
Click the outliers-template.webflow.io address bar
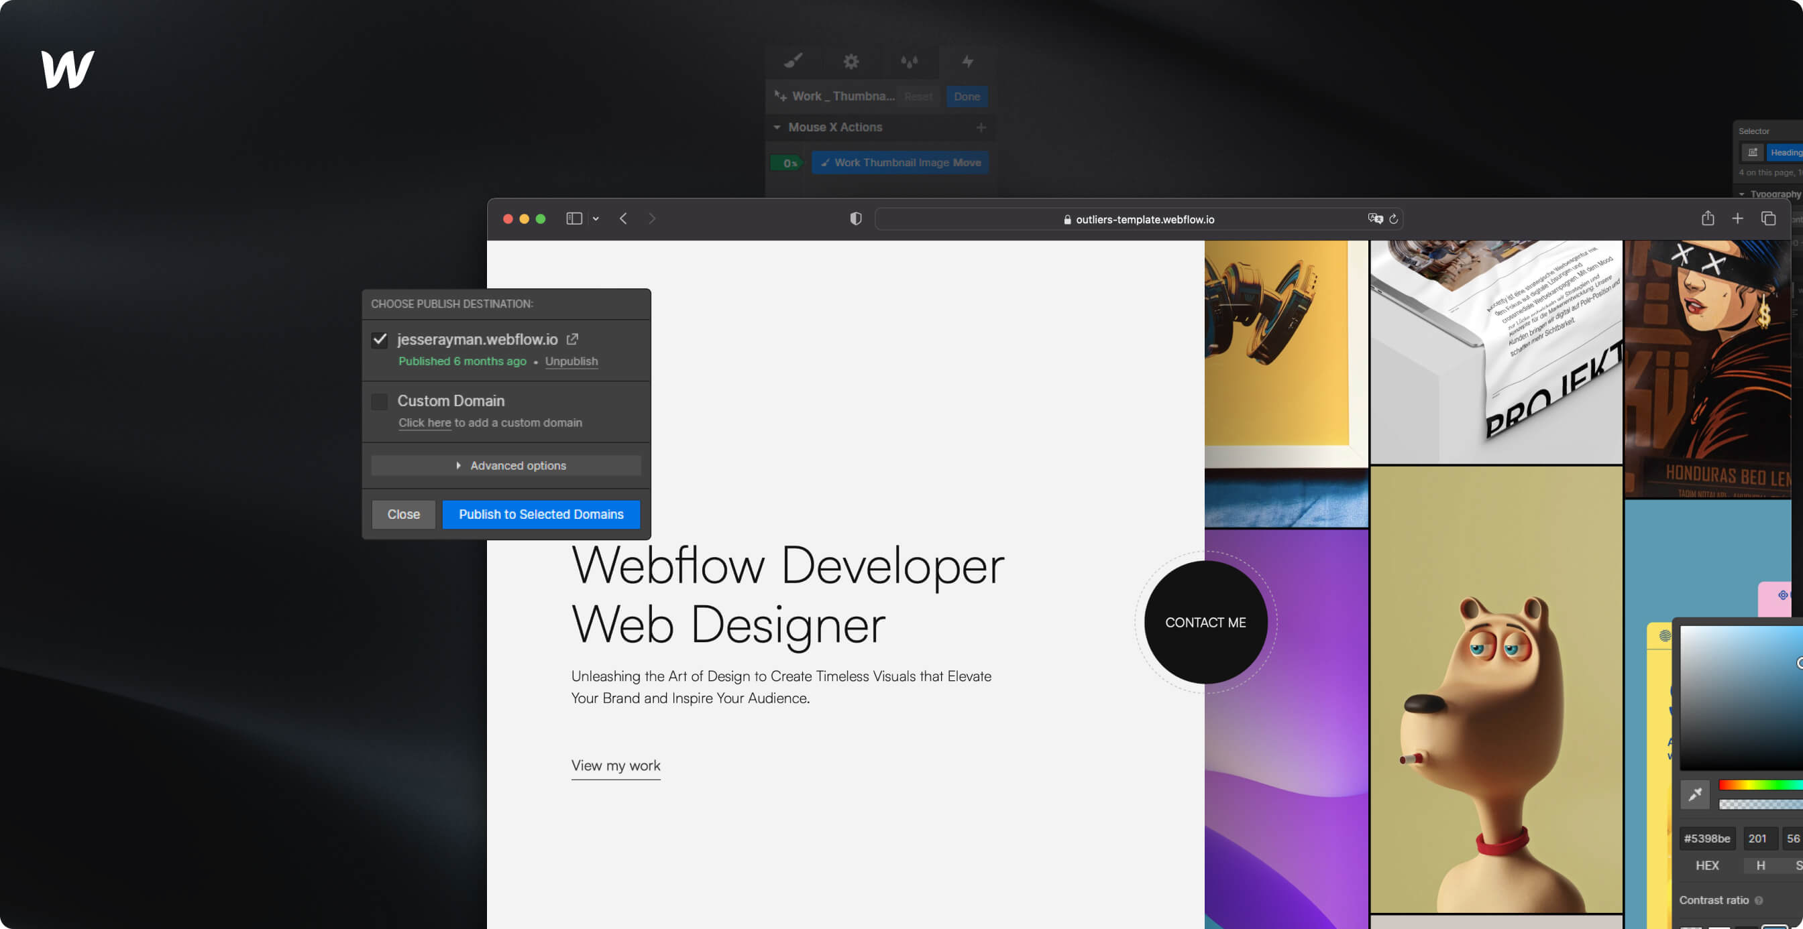point(1139,219)
